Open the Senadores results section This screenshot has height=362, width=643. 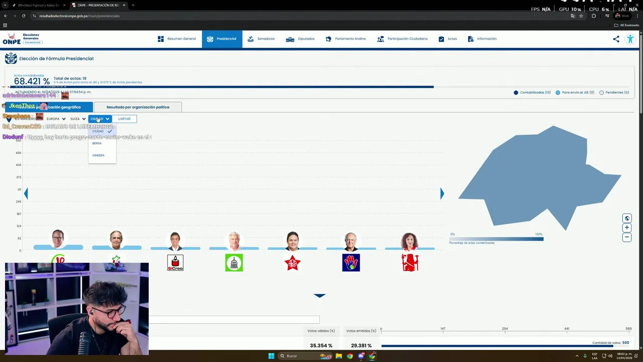(261, 39)
